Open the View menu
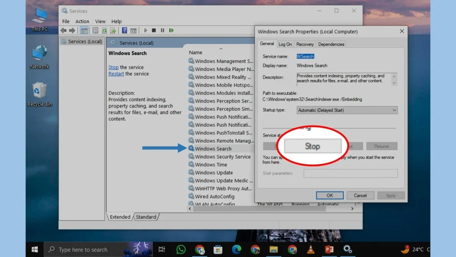The width and height of the screenshot is (456, 257). point(100,21)
